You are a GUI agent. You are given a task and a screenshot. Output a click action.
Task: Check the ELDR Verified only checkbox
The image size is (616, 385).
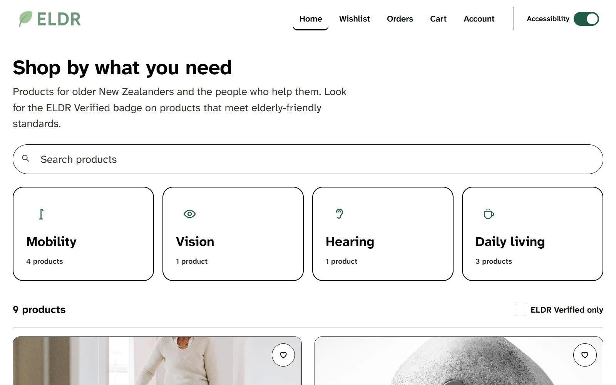(x=521, y=310)
